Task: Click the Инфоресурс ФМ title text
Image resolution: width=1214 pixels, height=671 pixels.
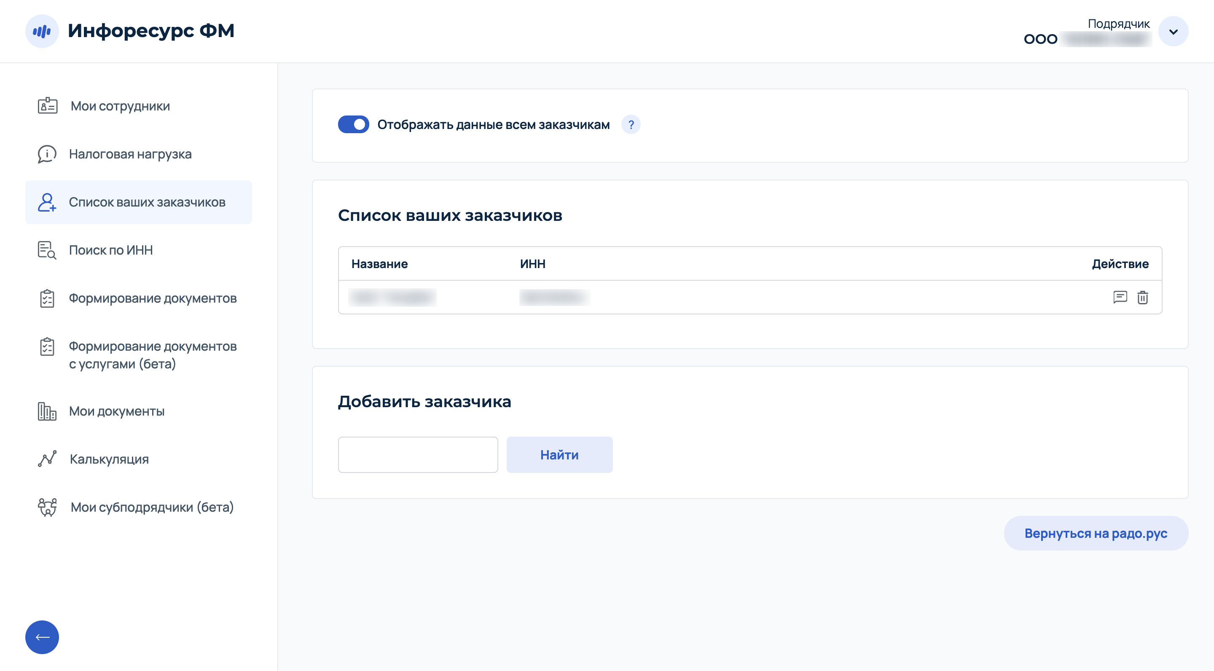Action: 151,31
